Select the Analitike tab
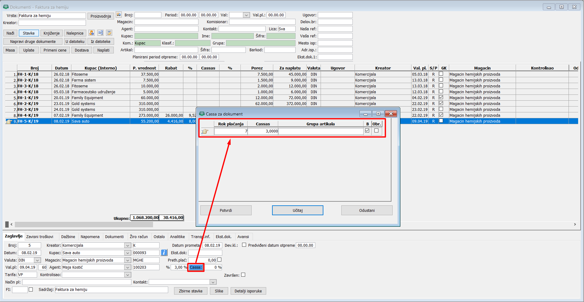584x302 pixels. click(x=177, y=237)
